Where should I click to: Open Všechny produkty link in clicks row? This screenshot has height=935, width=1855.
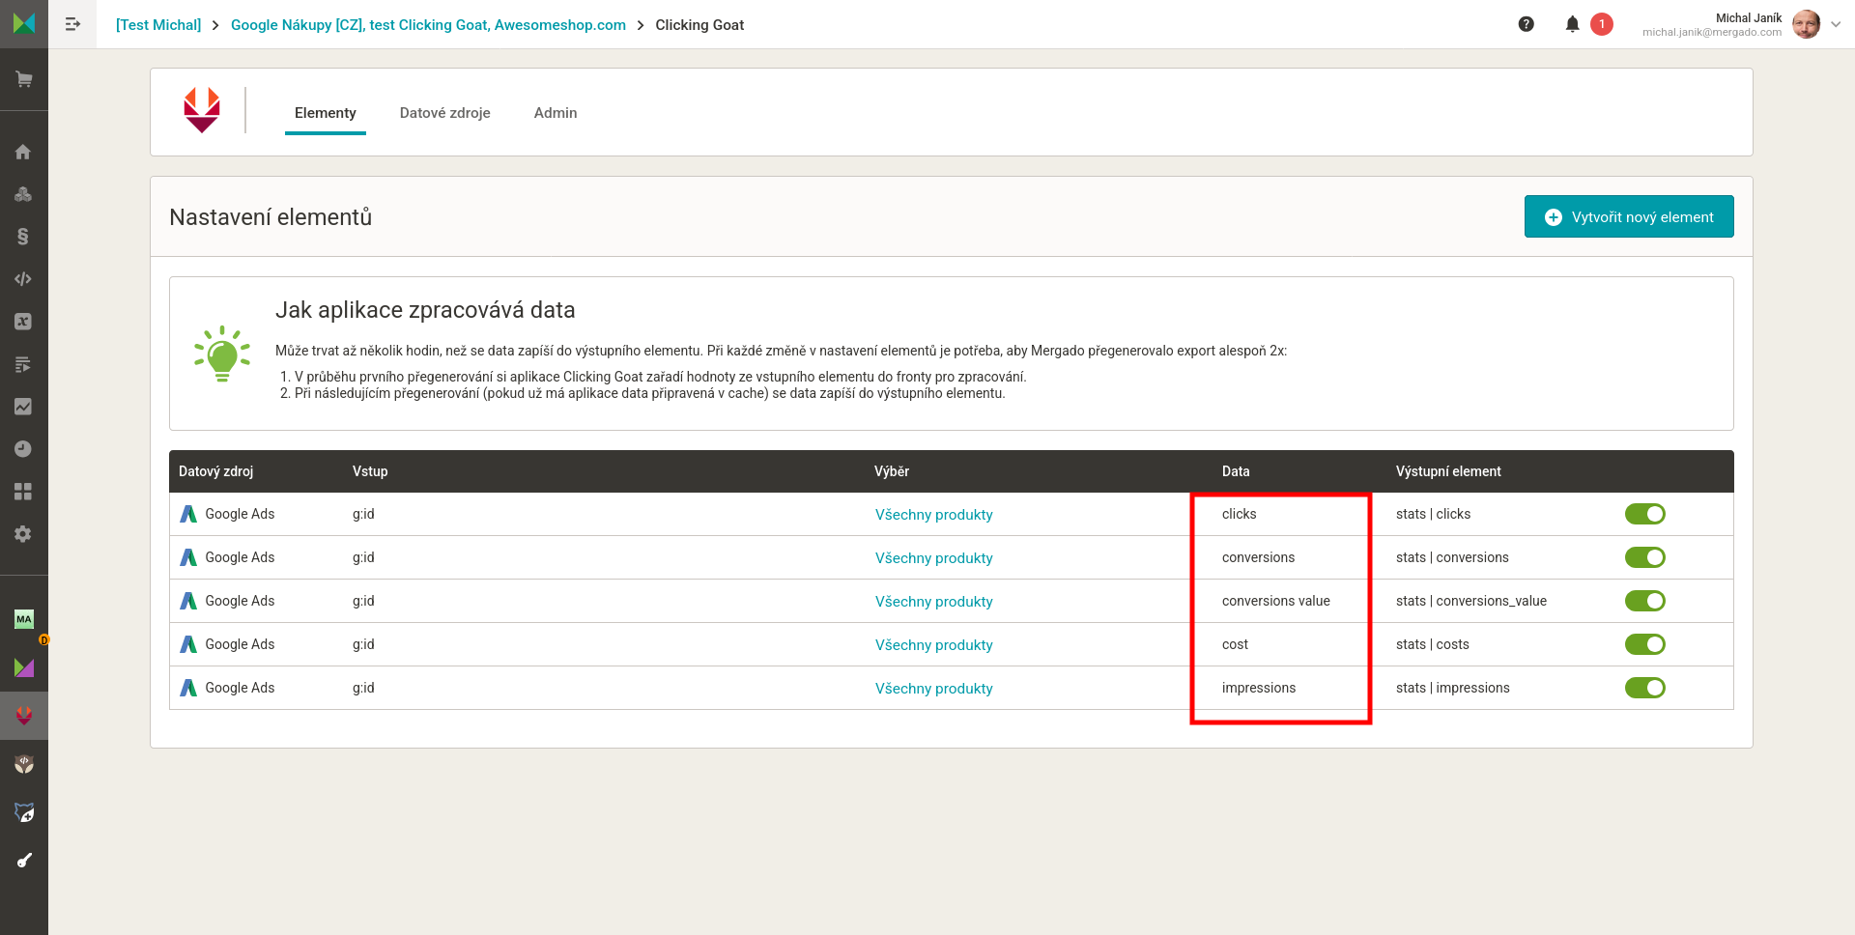pyautogui.click(x=934, y=515)
